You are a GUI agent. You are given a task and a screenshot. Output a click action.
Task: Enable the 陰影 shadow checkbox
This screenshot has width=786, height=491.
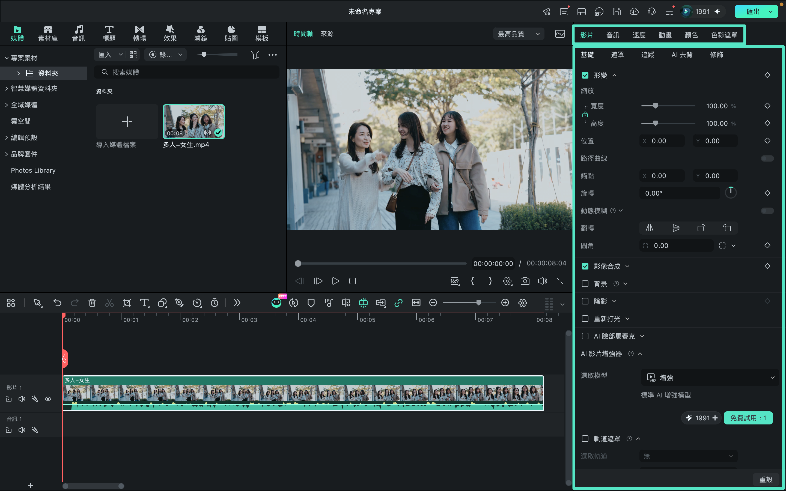coord(585,301)
